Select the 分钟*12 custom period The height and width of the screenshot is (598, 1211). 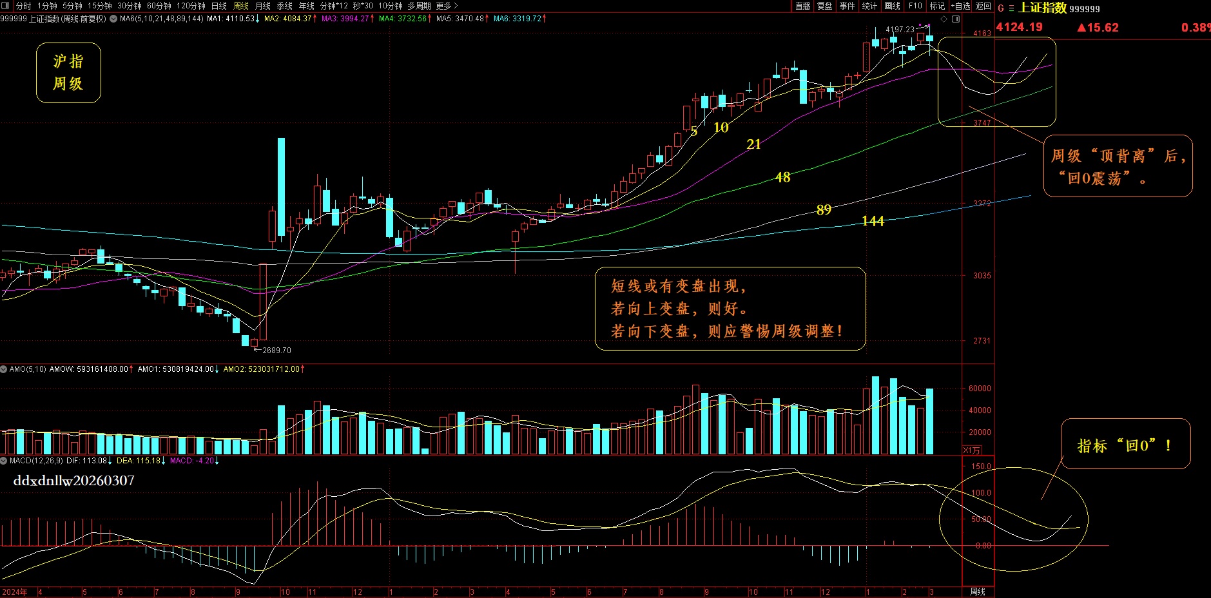coord(334,6)
